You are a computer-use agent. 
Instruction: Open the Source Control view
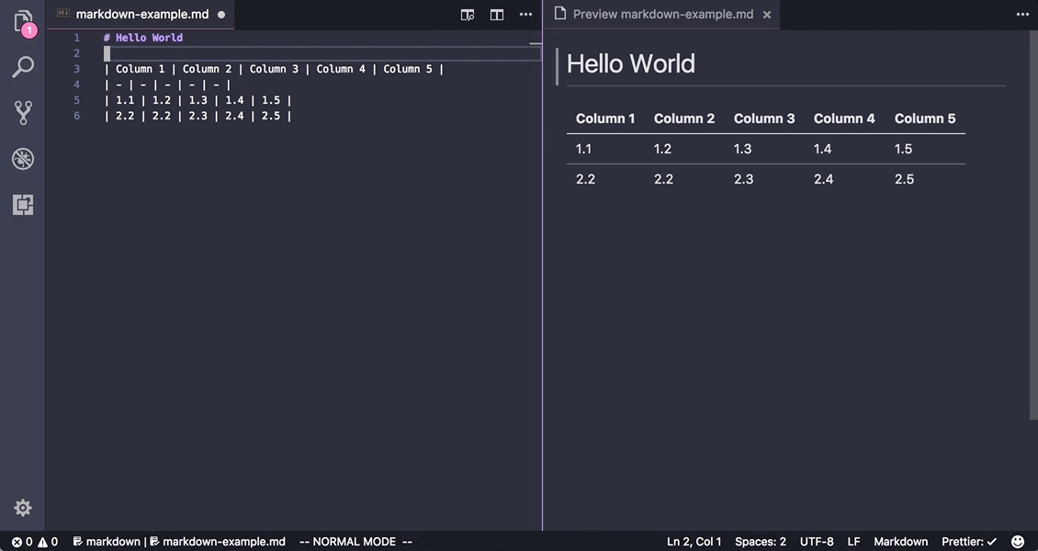point(23,112)
